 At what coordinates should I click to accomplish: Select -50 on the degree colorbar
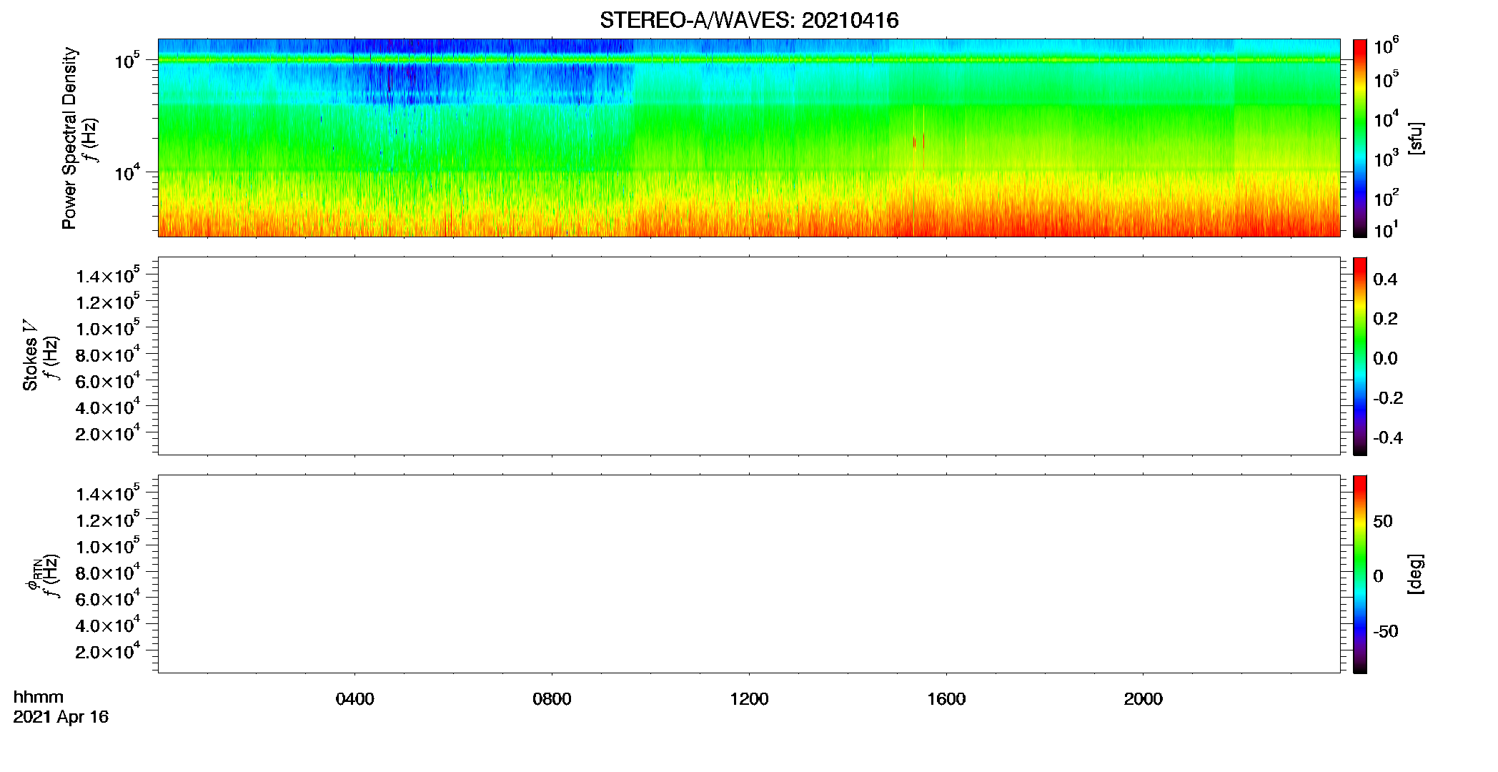tap(1385, 632)
